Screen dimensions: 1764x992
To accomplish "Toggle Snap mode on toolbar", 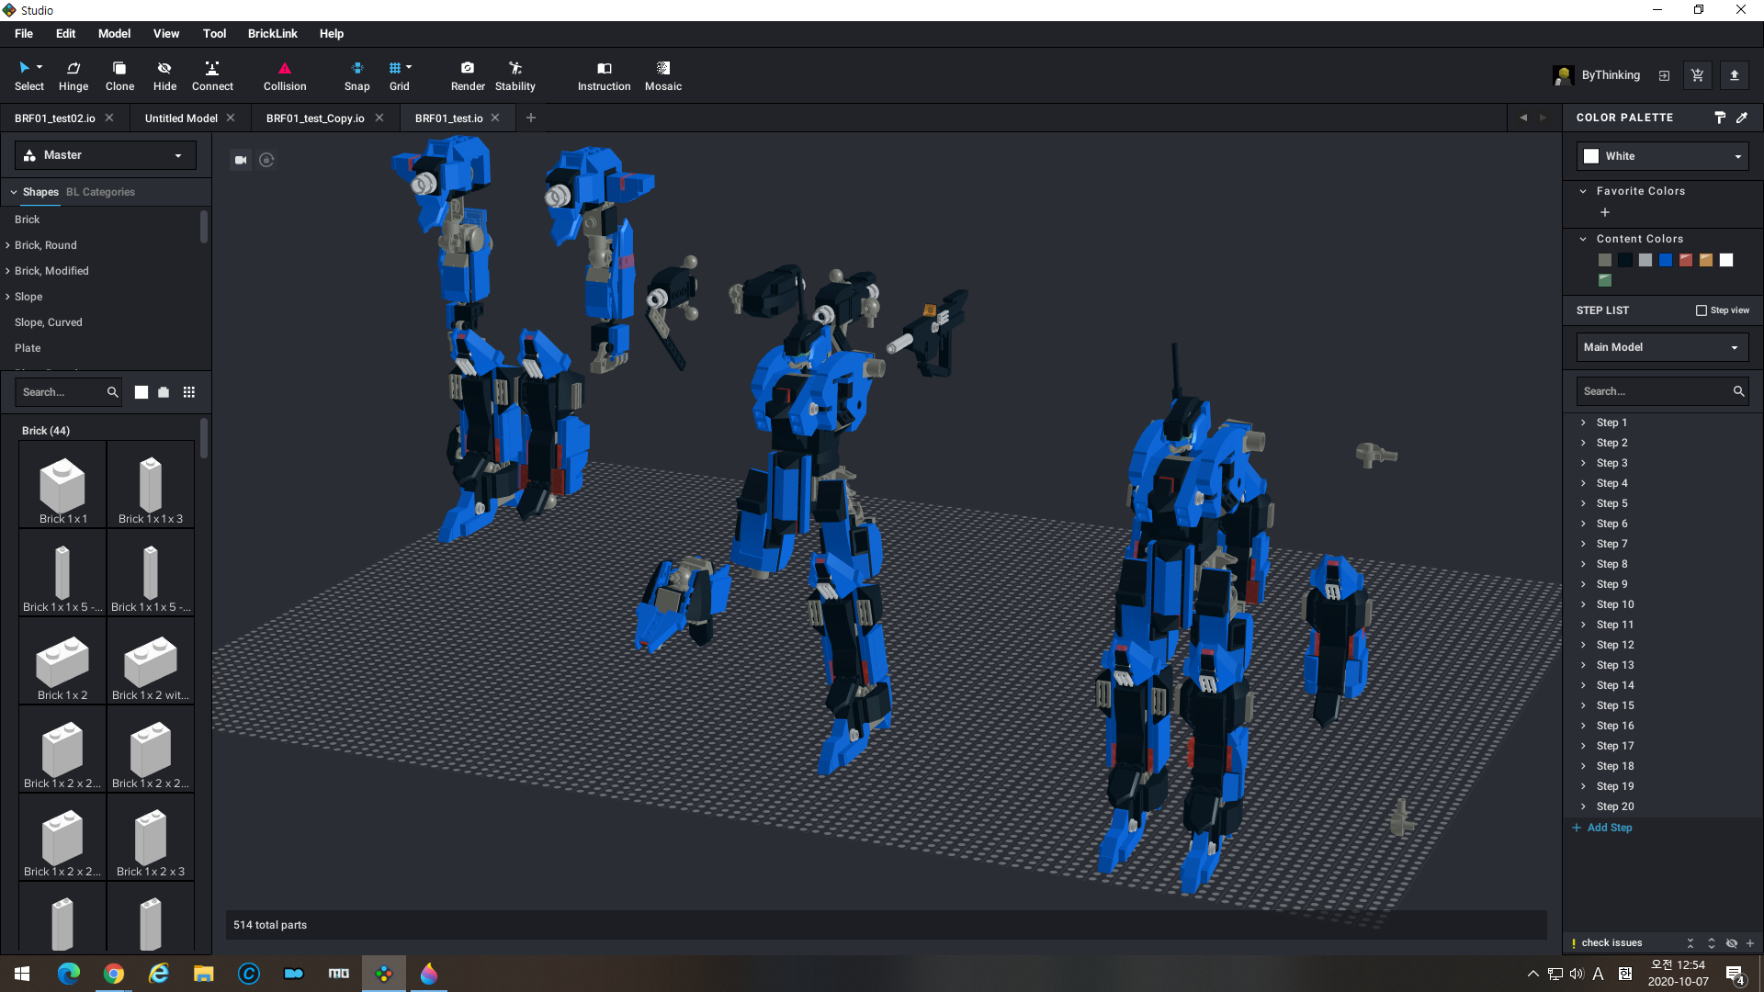I will (356, 75).
